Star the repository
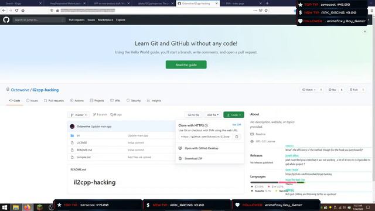Image resolution: width=375 pixels, height=211 pixels. (332, 90)
